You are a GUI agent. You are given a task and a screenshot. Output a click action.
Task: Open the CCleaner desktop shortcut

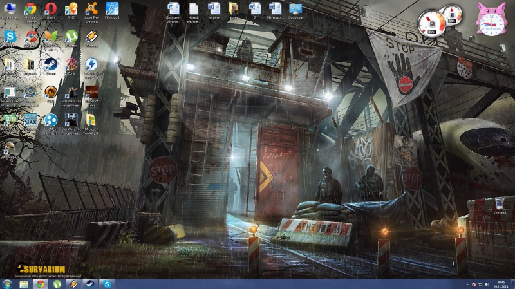pos(30,38)
